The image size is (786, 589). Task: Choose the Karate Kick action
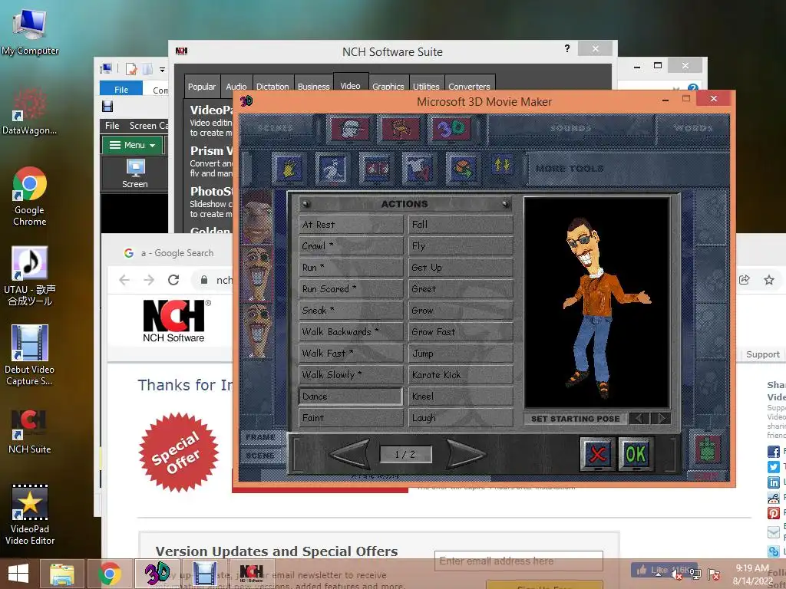point(461,374)
